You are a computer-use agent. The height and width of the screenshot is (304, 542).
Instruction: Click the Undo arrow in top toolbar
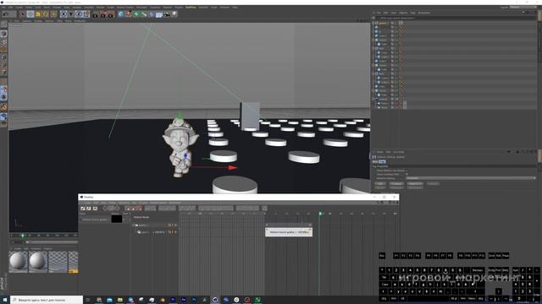tap(5, 14)
